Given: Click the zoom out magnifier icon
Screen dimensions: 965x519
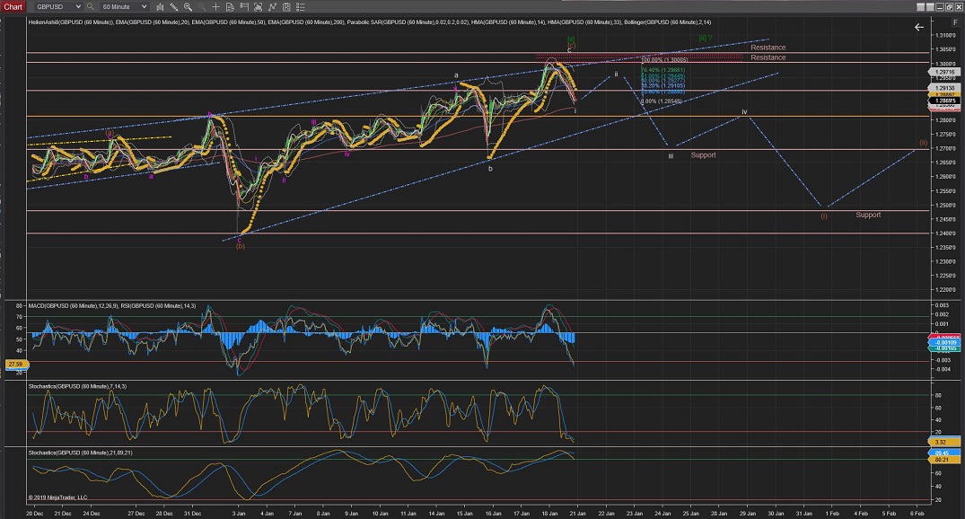Looking at the screenshot, I should pos(201,6).
